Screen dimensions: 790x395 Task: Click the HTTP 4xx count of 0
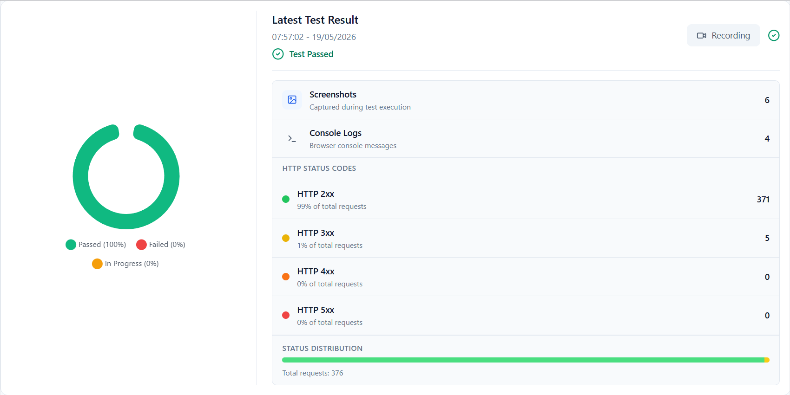tap(767, 277)
